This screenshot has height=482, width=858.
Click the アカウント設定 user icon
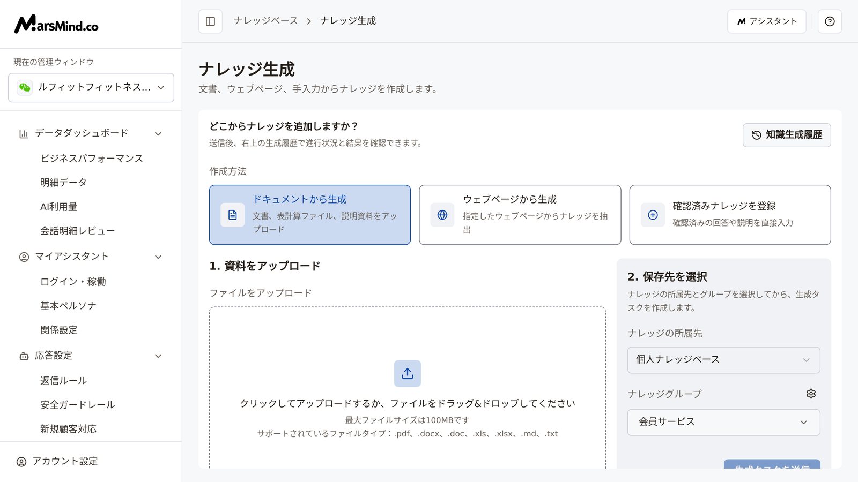point(21,462)
